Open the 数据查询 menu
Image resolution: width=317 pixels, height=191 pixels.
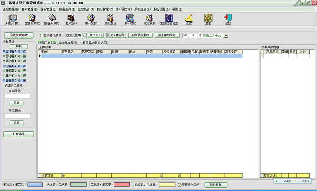tap(67, 9)
